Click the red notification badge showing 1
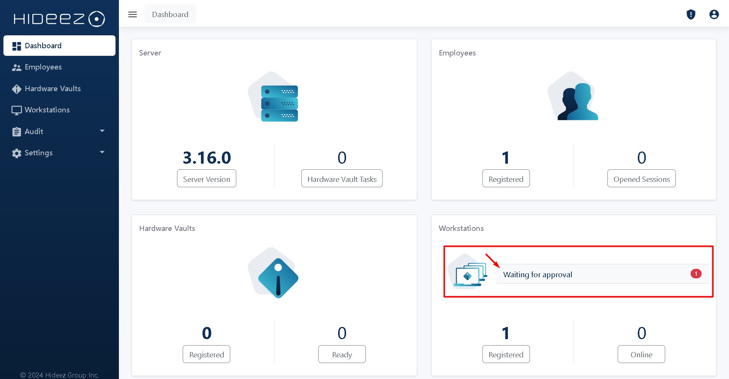This screenshot has width=729, height=379. [x=696, y=274]
